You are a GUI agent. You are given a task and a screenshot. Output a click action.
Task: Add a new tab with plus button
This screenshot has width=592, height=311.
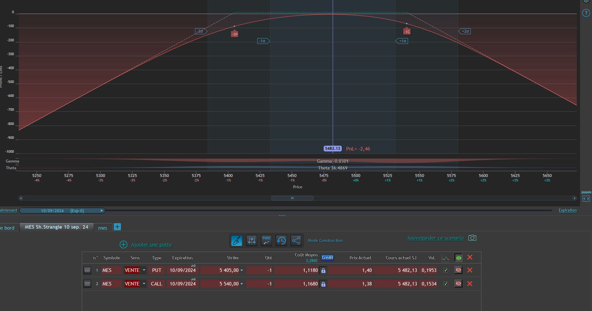click(117, 227)
